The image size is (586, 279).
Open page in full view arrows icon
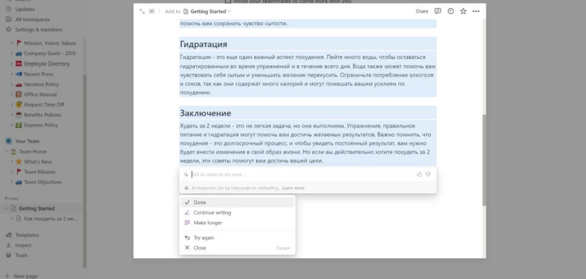pyautogui.click(x=142, y=11)
